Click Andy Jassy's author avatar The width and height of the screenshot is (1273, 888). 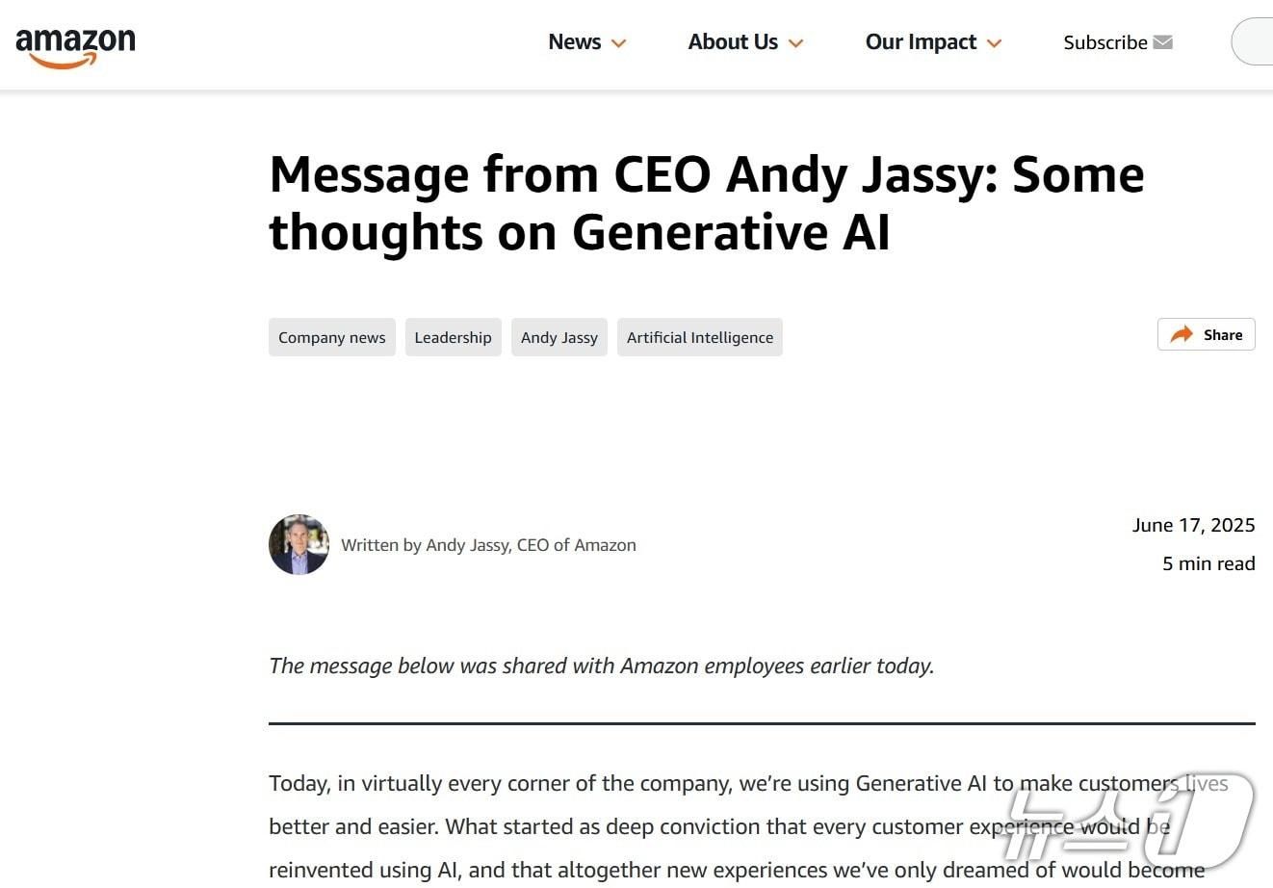[x=299, y=544]
